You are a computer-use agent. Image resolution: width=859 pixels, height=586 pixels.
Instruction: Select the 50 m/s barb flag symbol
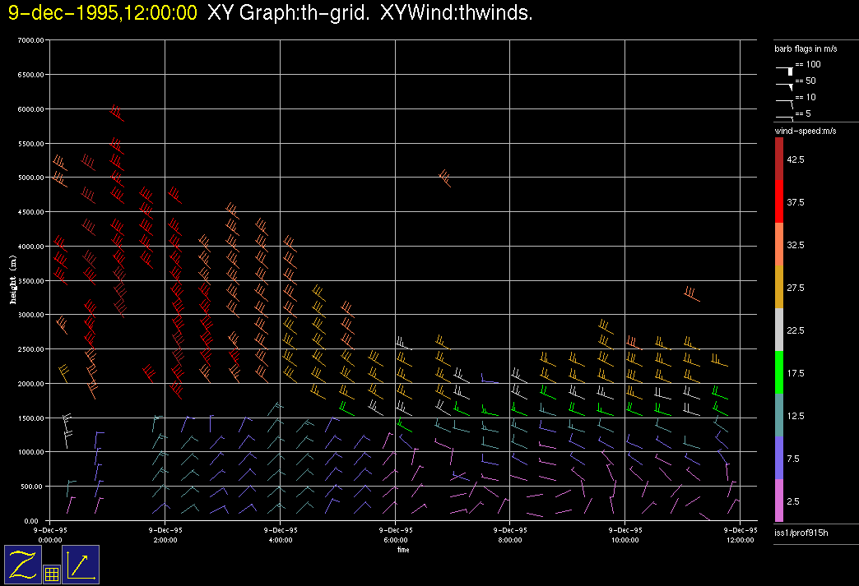coord(785,85)
